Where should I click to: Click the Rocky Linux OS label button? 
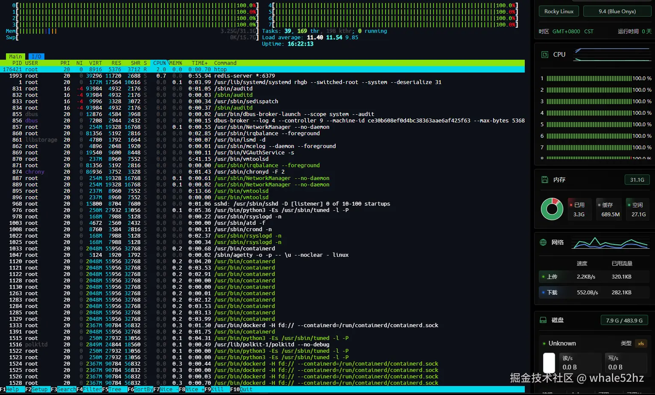(x=559, y=12)
